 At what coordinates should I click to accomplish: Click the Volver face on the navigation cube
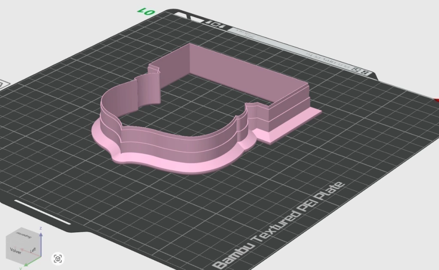pyautogui.click(x=16, y=250)
